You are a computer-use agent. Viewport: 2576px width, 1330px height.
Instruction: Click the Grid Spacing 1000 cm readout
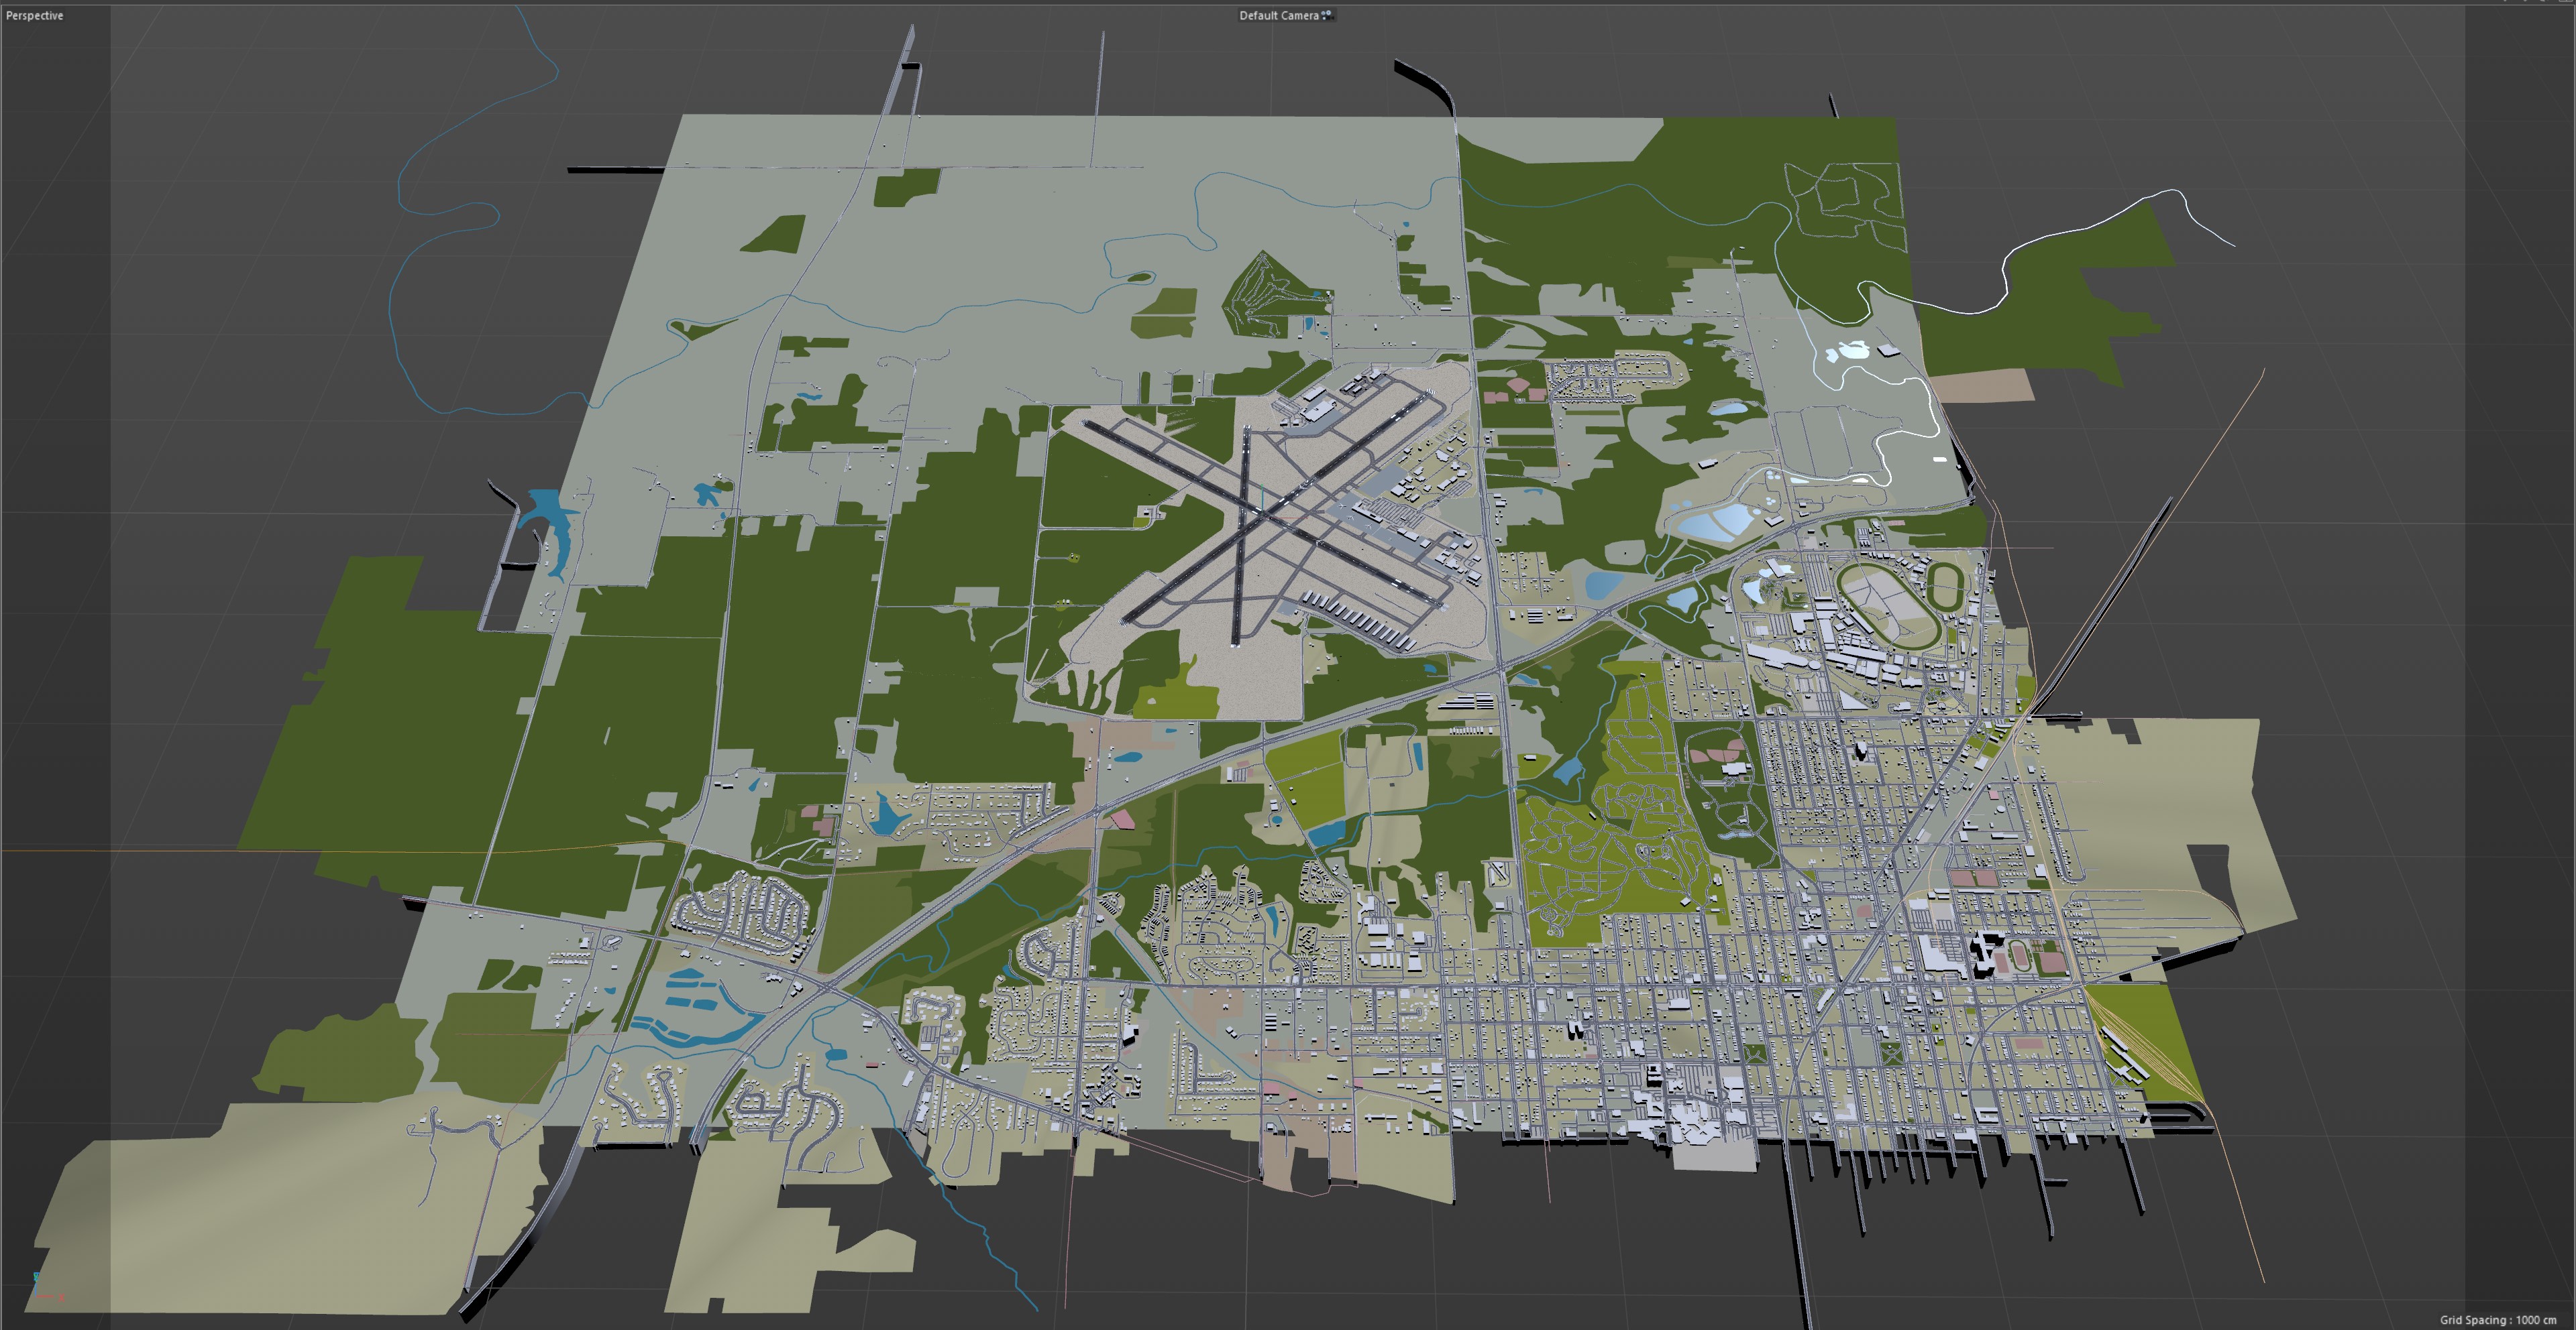[2497, 1320]
